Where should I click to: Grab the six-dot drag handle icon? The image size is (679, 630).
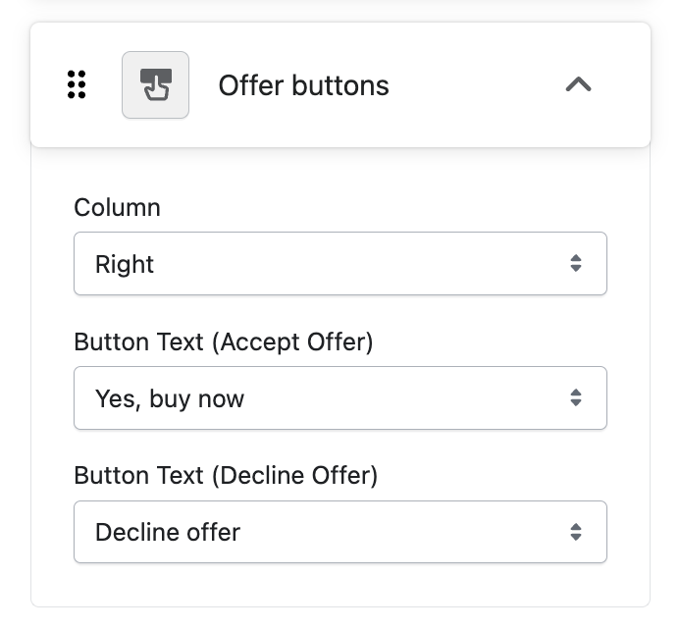tap(77, 85)
